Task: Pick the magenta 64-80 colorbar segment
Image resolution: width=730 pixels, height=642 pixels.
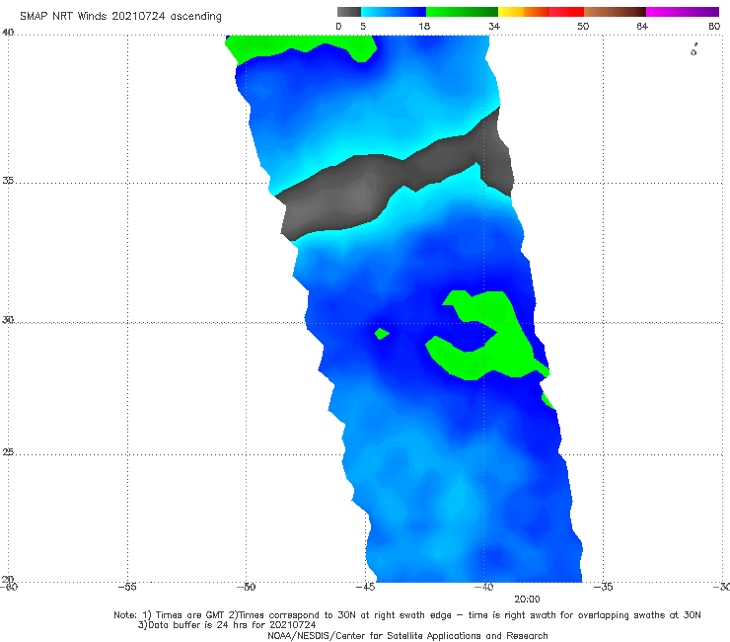Action: tap(683, 12)
